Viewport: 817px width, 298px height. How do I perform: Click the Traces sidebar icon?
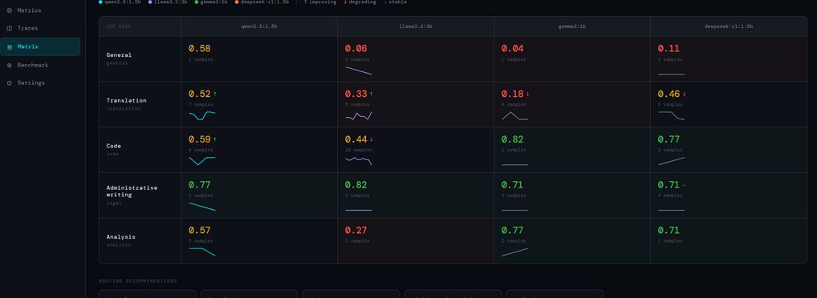pos(10,28)
